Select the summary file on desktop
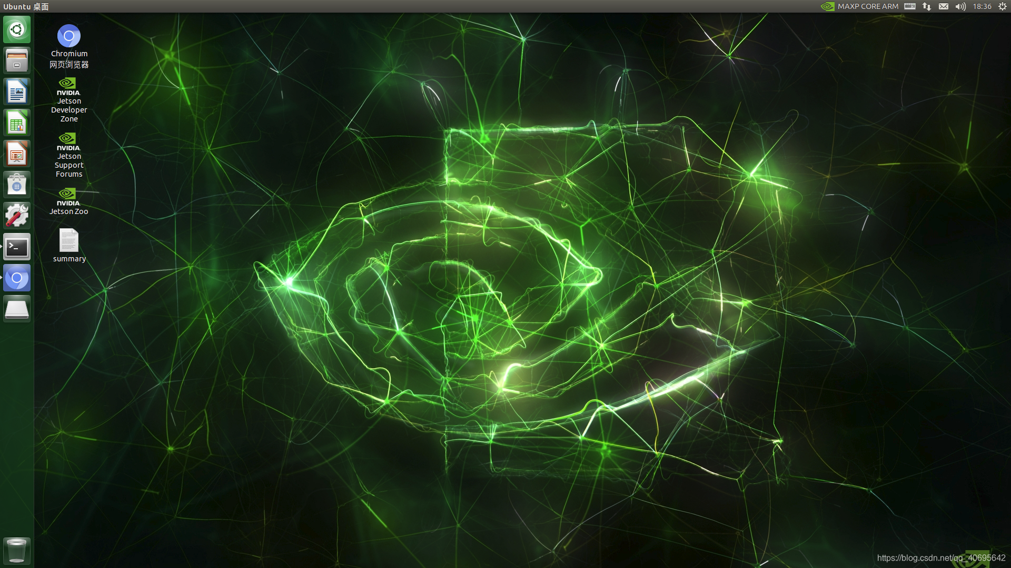Screen dimensions: 1011x568 (68, 241)
